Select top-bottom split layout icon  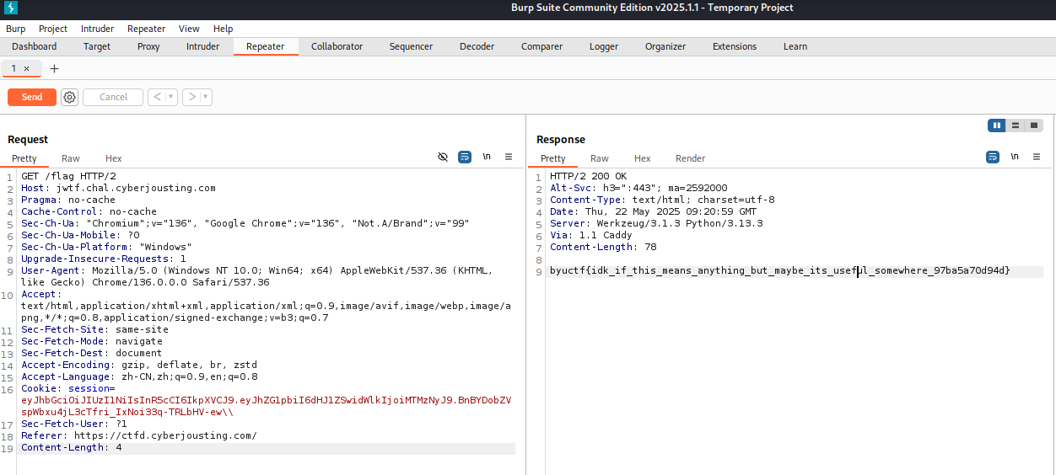coord(1016,125)
